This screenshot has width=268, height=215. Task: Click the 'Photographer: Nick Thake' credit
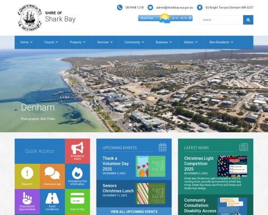click(x=38, y=119)
